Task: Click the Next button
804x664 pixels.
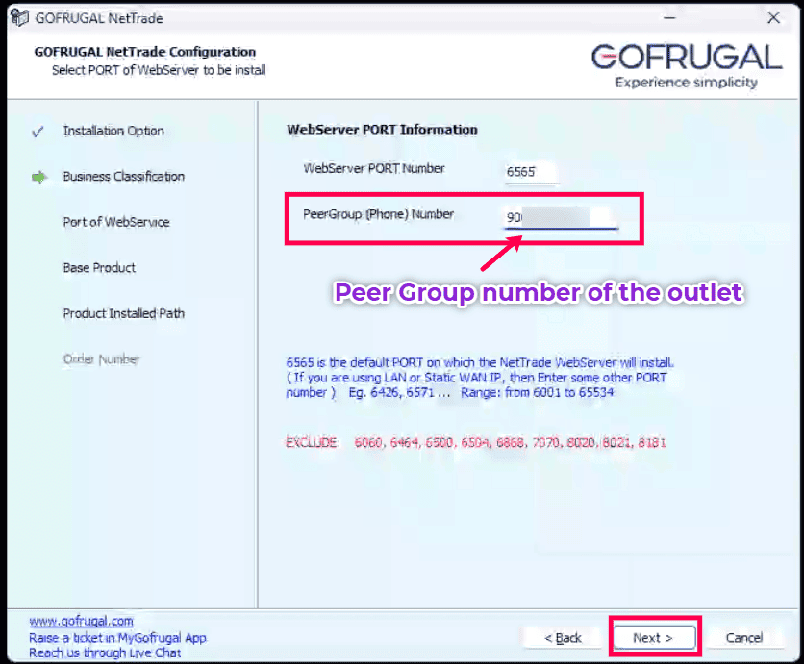Action: 654,638
